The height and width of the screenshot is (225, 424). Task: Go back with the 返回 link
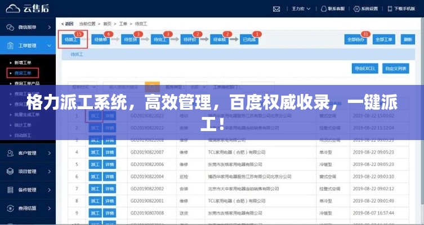tap(68, 24)
